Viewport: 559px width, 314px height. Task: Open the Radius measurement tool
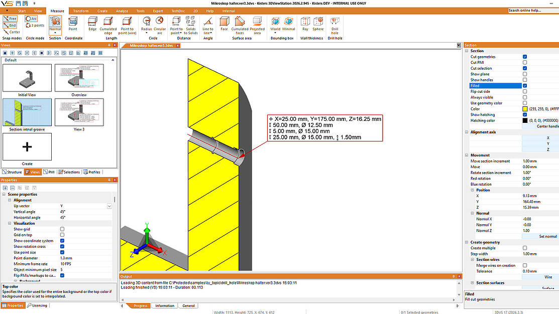[146, 25]
